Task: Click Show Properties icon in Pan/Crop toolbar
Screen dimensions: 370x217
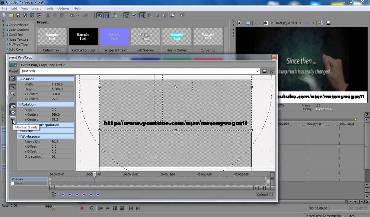Action: (13, 79)
